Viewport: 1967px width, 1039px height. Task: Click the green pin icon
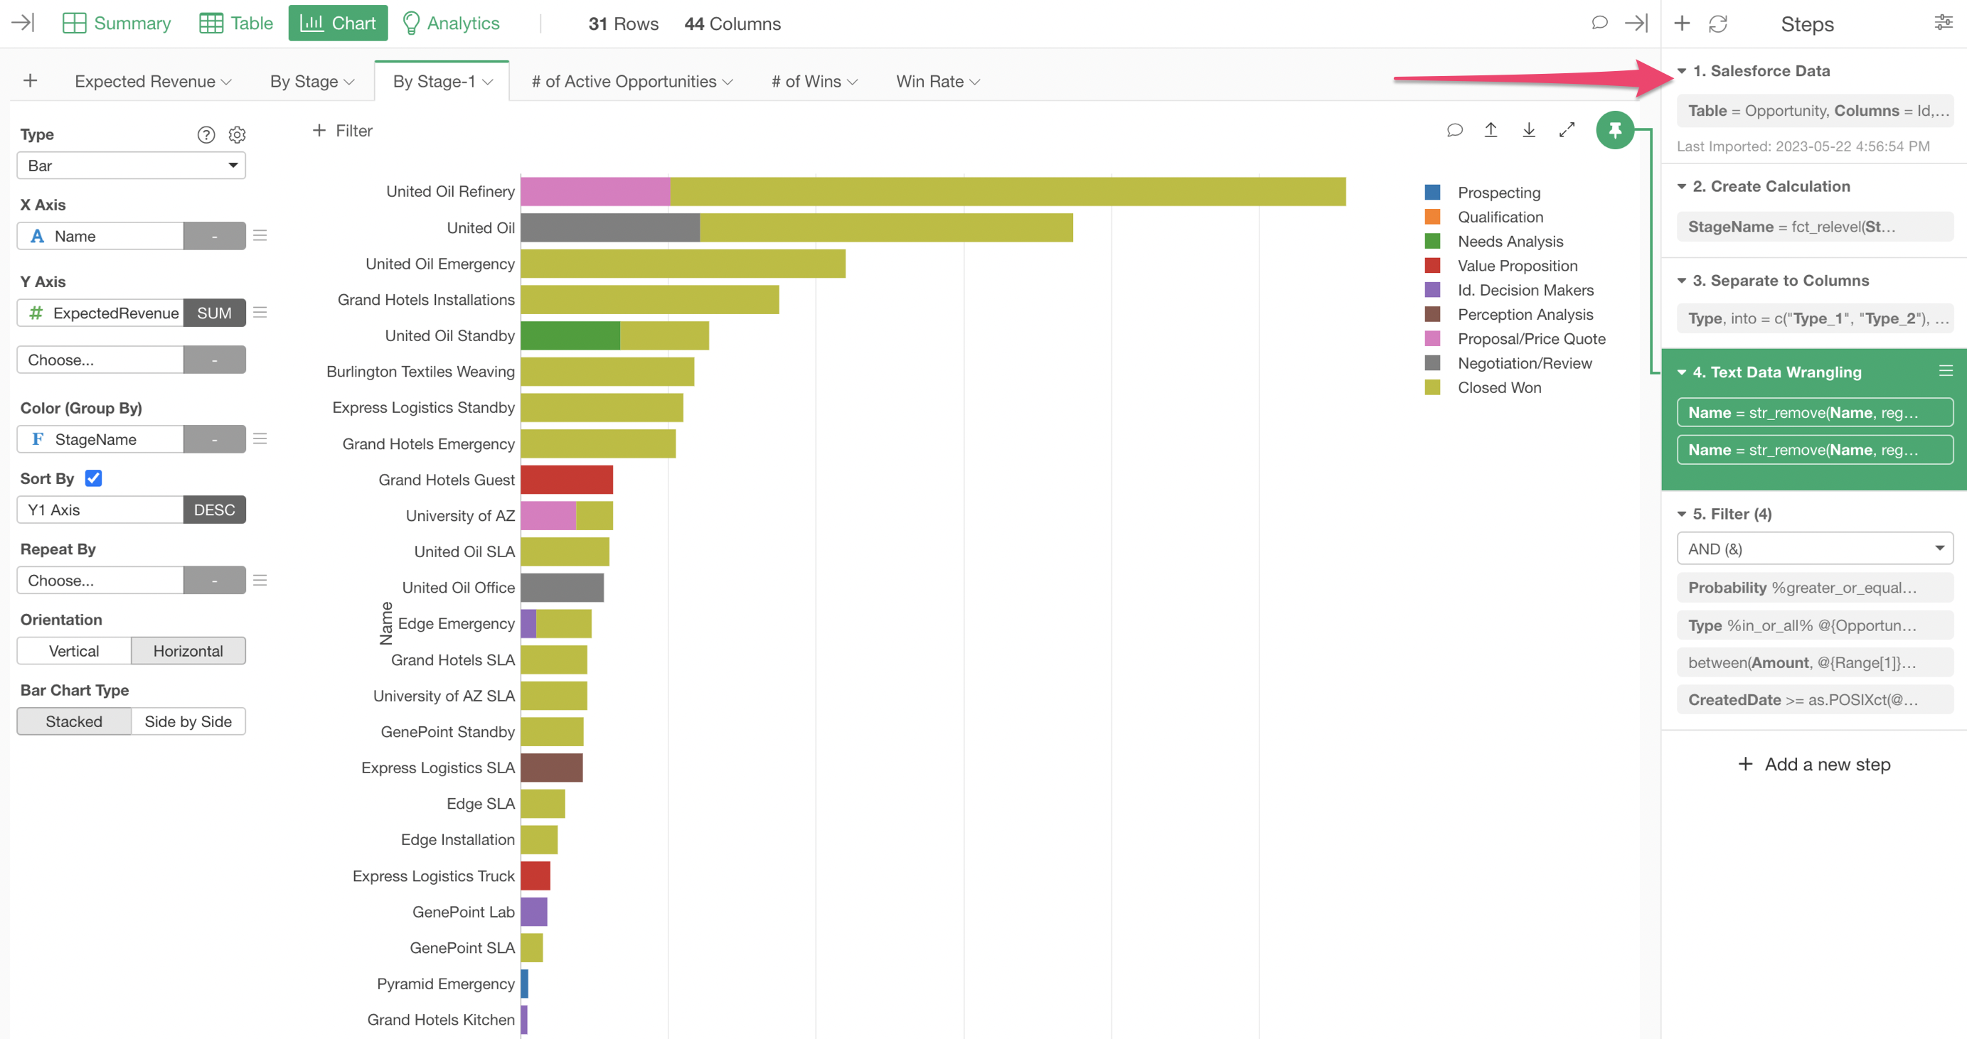1614,131
